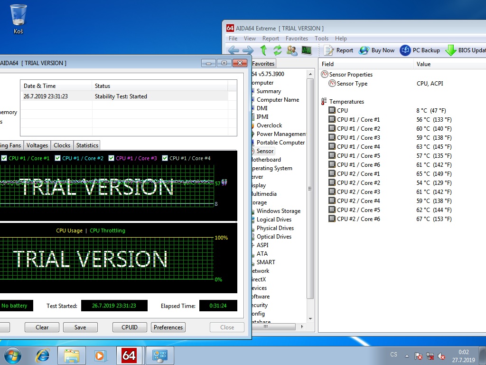The width and height of the screenshot is (486, 365).
Task: Open the Tools menu
Action: [x=321, y=38]
